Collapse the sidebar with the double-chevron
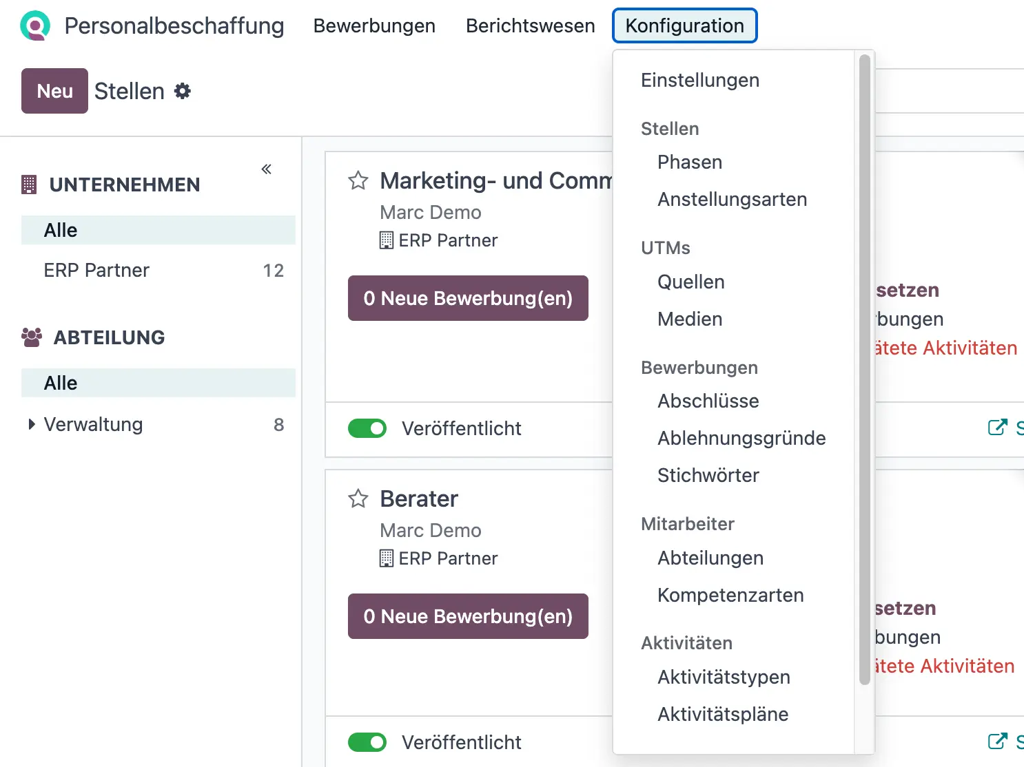Screen dimensions: 1024x767 tap(266, 168)
